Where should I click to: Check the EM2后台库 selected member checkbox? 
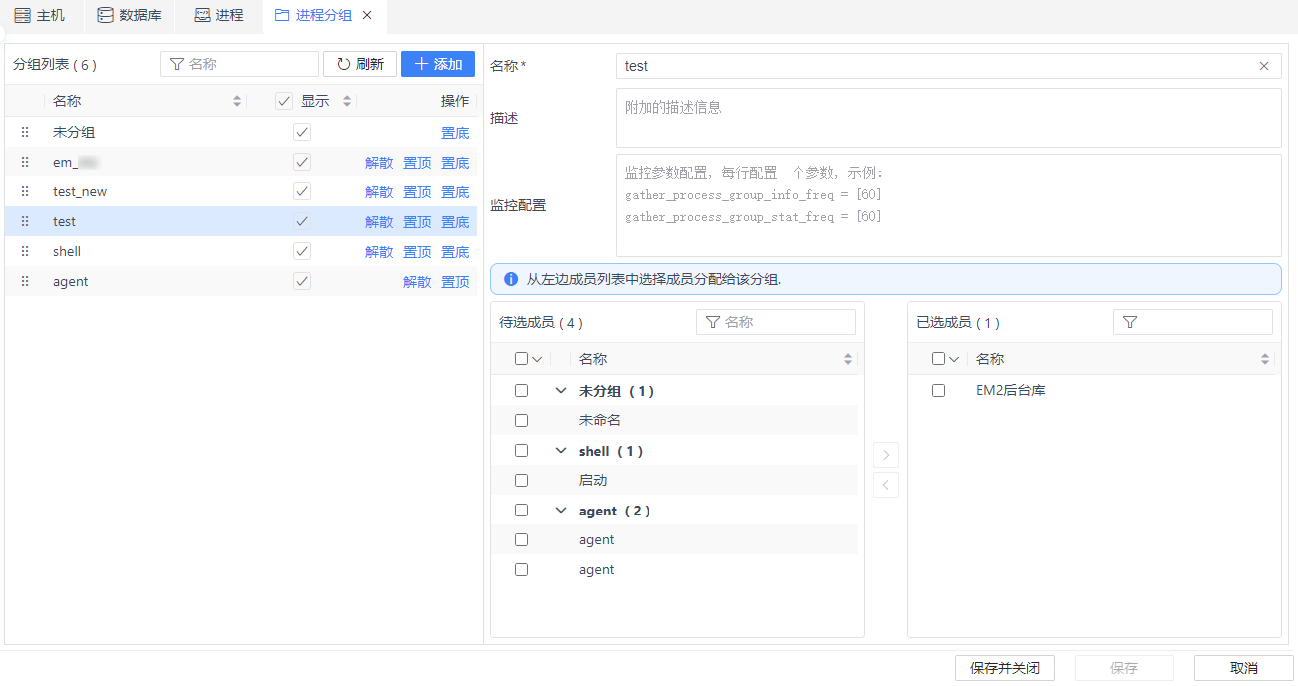(938, 390)
